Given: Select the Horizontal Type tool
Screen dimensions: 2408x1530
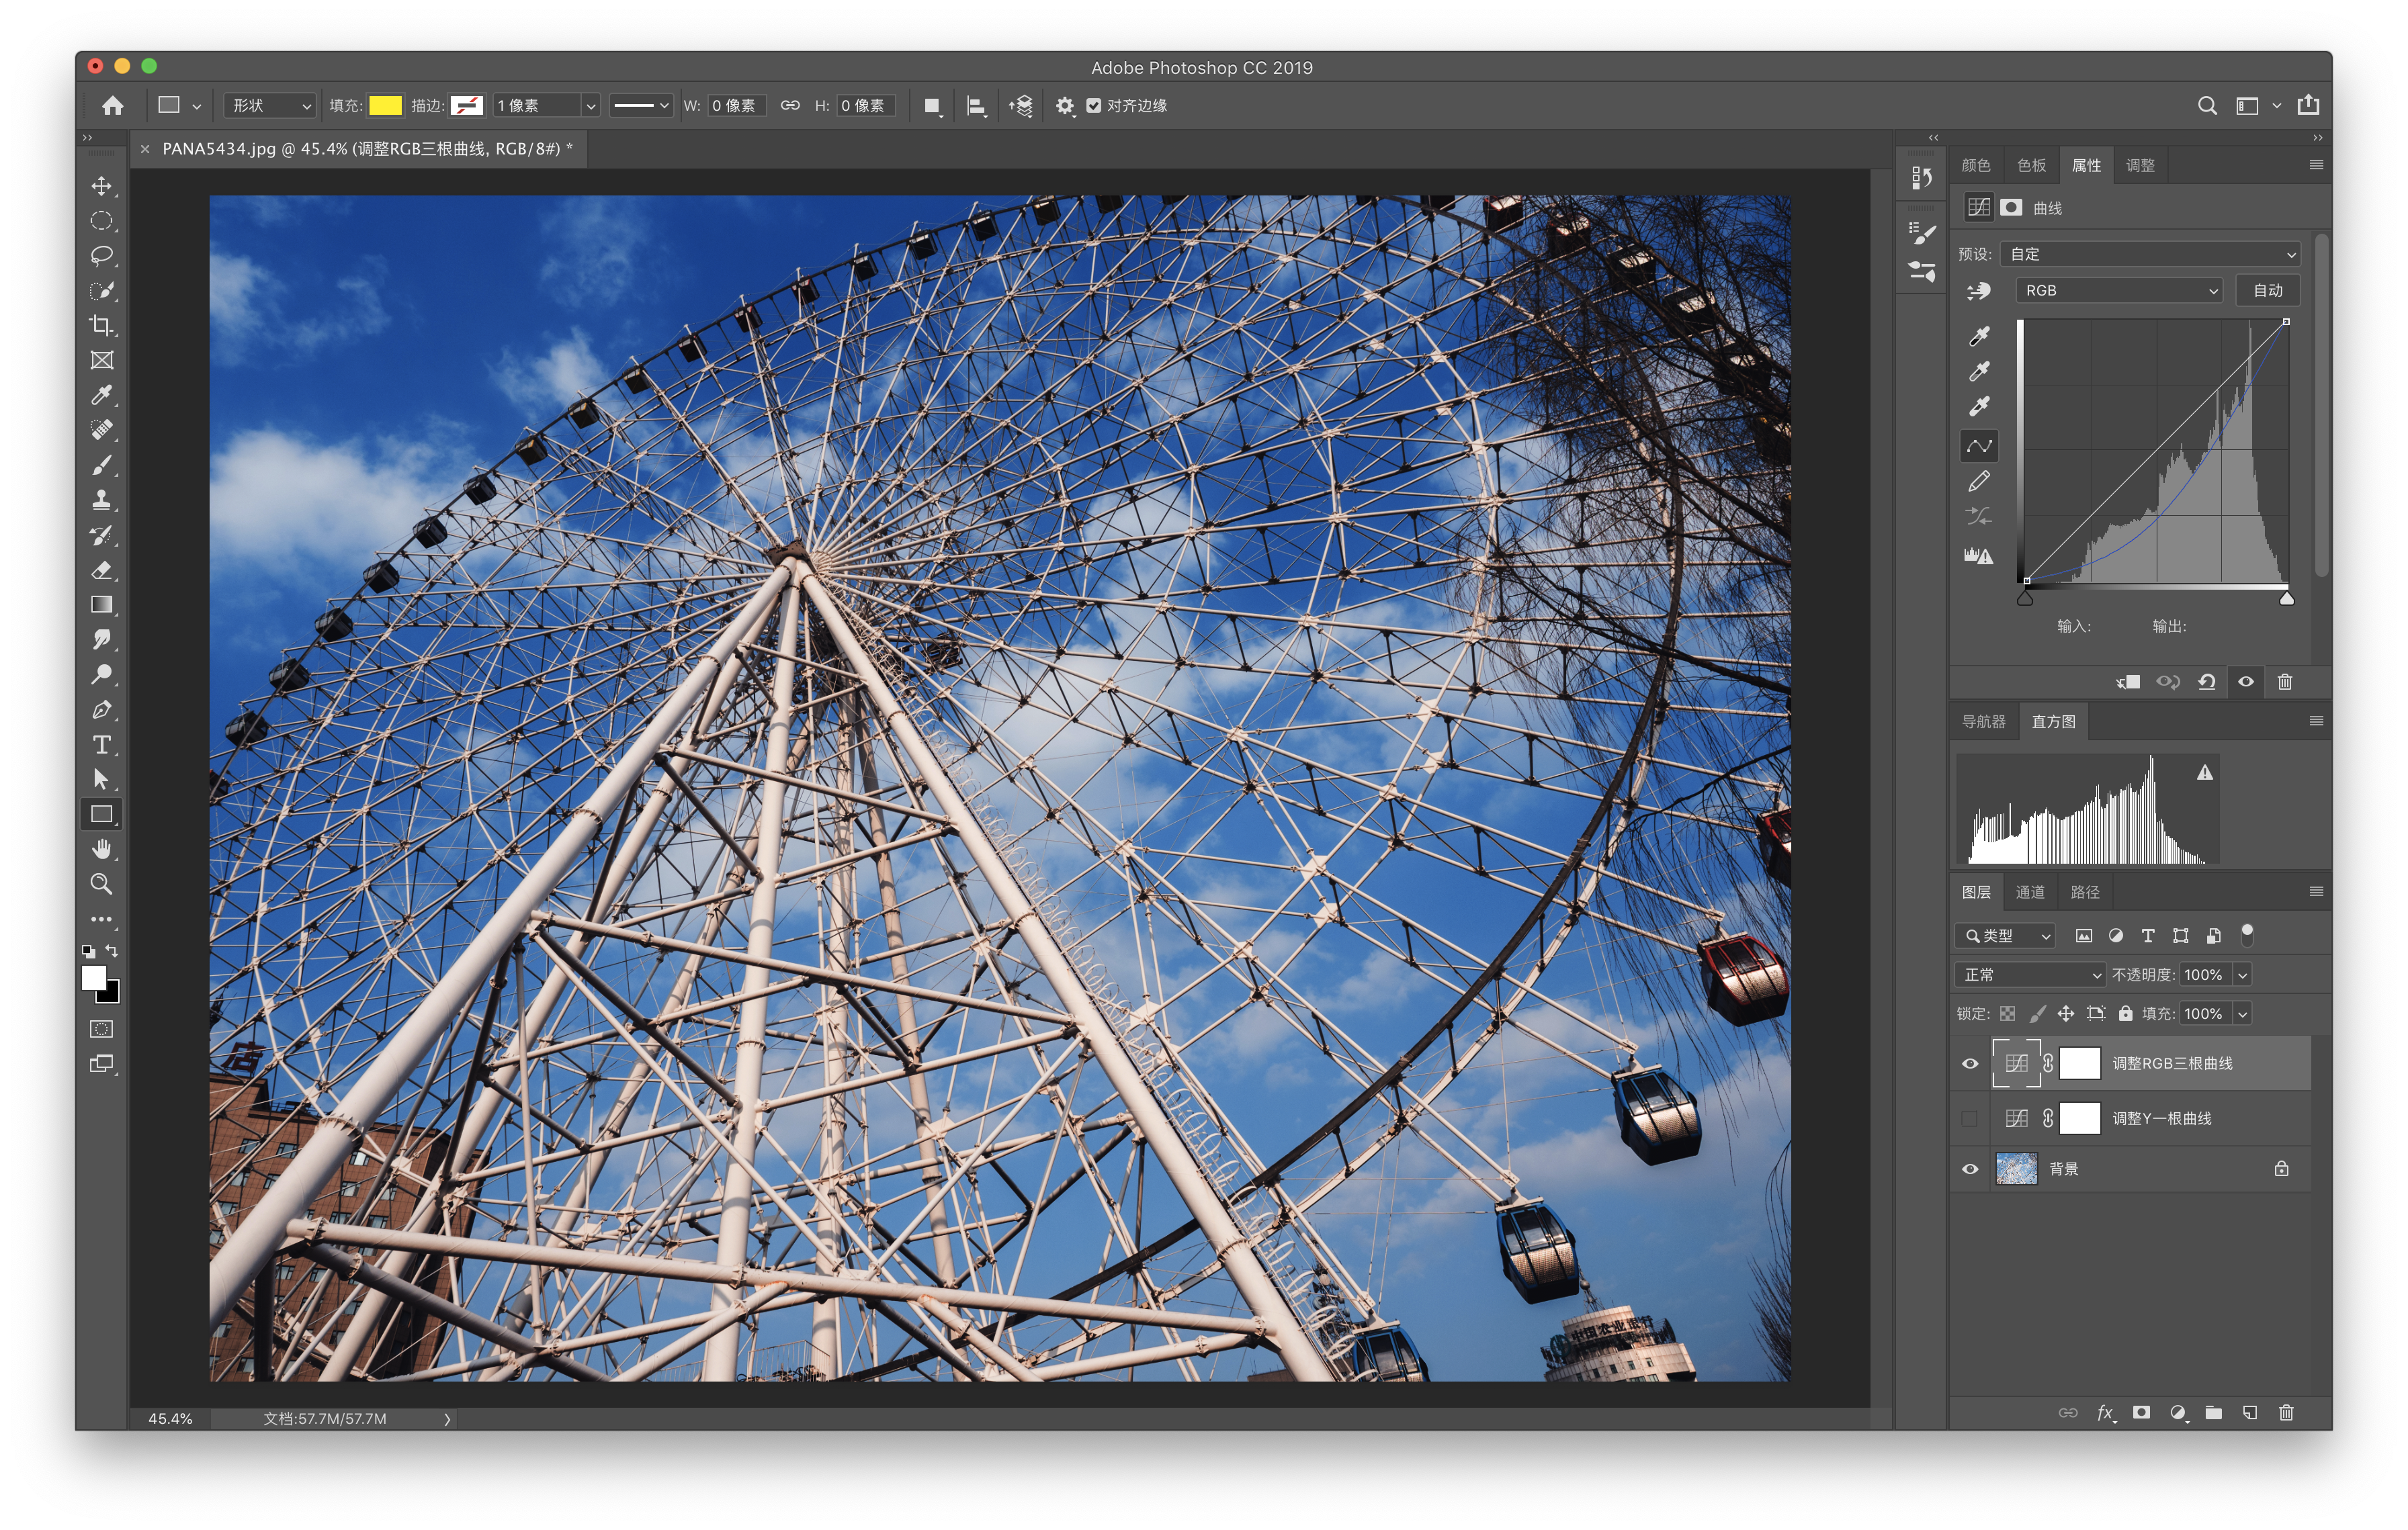Looking at the screenshot, I should pos(101,744).
